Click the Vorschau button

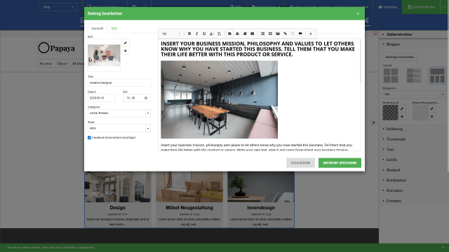tap(387, 7)
